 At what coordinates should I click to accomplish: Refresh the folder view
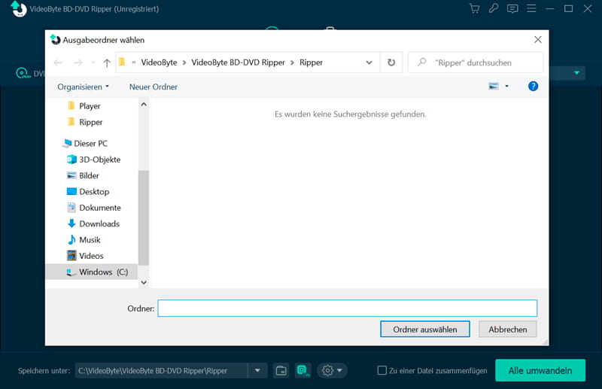391,62
